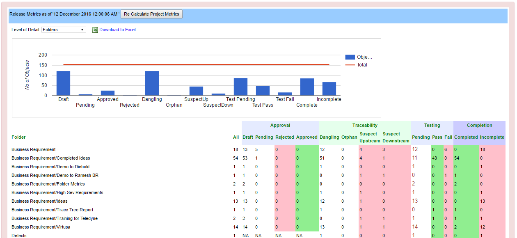Click the Completed column header
This screenshot has height=238, width=517.
[x=466, y=137]
